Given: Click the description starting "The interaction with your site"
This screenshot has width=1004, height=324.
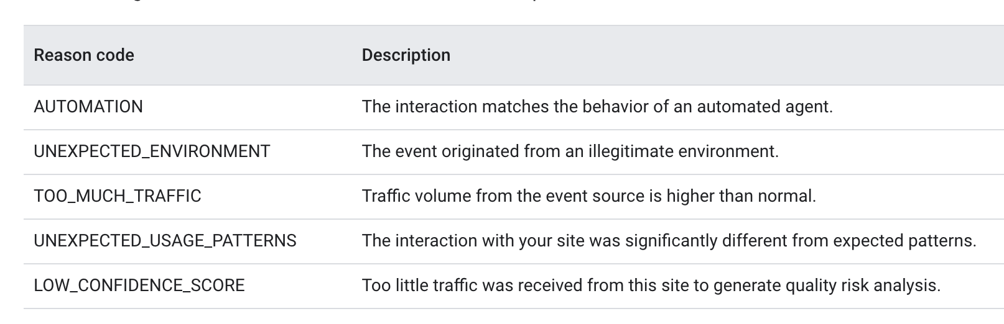Looking at the screenshot, I should pos(669,241).
